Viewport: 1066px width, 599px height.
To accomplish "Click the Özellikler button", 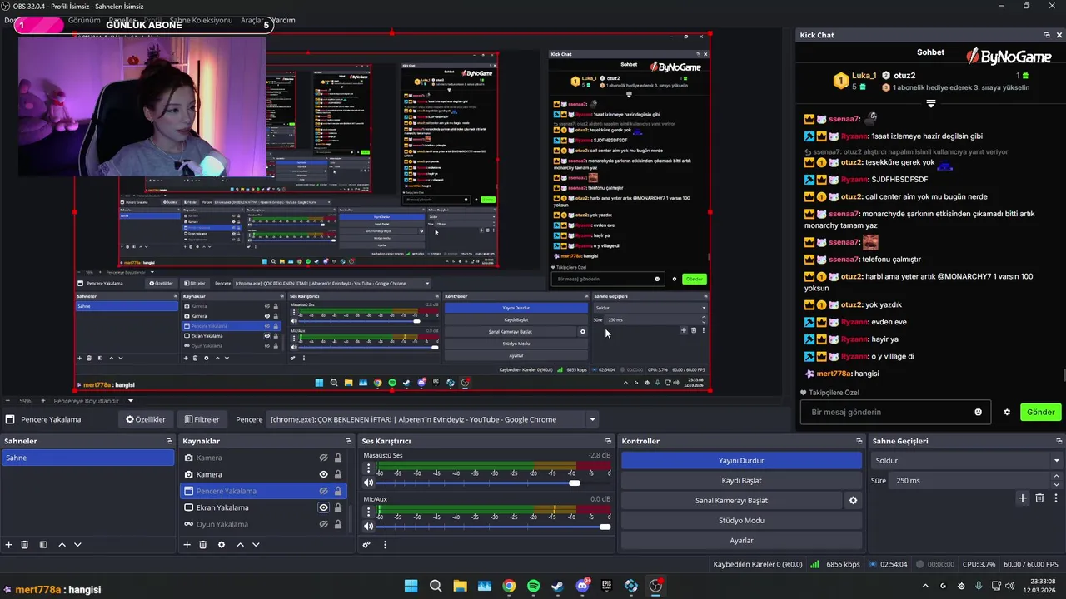I will click(146, 419).
